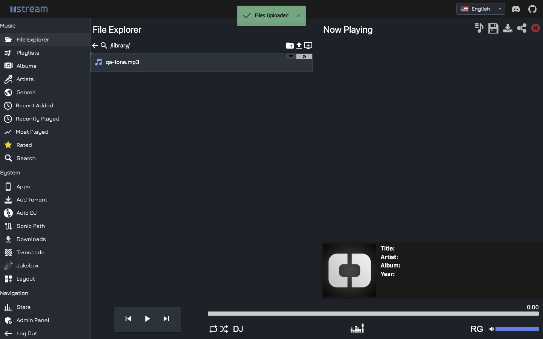This screenshot has width=543, height=339.
Task: Toggle shuffle mode
Action: tap(224, 329)
